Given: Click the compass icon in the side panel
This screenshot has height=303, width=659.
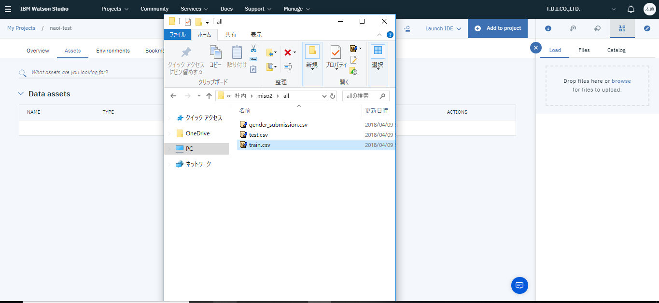Looking at the screenshot, I should click(647, 28).
